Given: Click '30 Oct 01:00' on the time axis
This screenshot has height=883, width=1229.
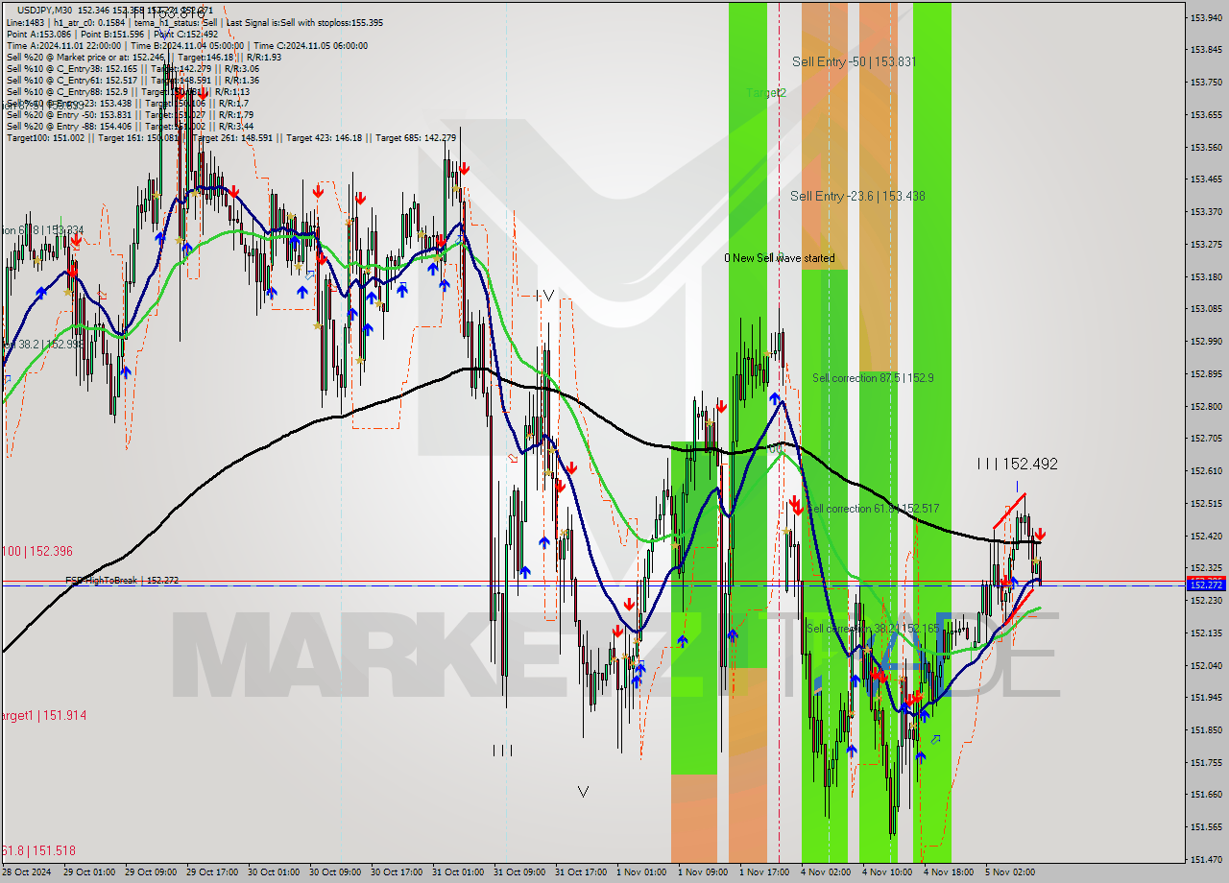Looking at the screenshot, I should pos(272,872).
